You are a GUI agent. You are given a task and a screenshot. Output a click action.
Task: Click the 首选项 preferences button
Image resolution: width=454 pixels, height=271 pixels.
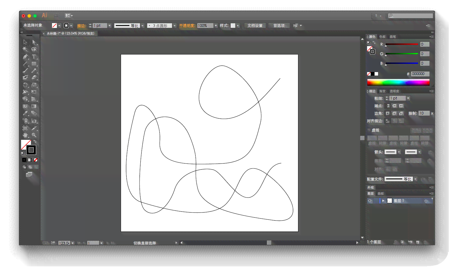click(279, 26)
